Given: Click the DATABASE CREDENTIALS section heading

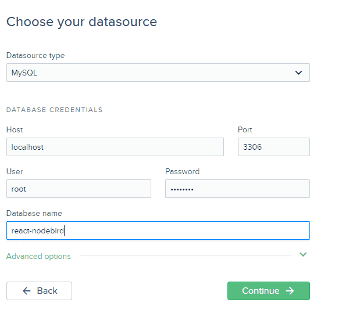Looking at the screenshot, I should [55, 110].
